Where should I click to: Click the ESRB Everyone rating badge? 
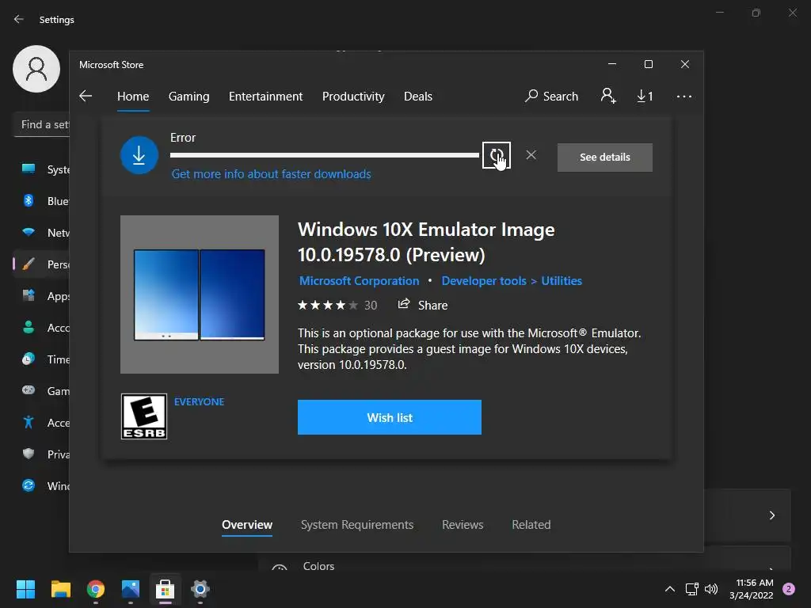tap(144, 416)
